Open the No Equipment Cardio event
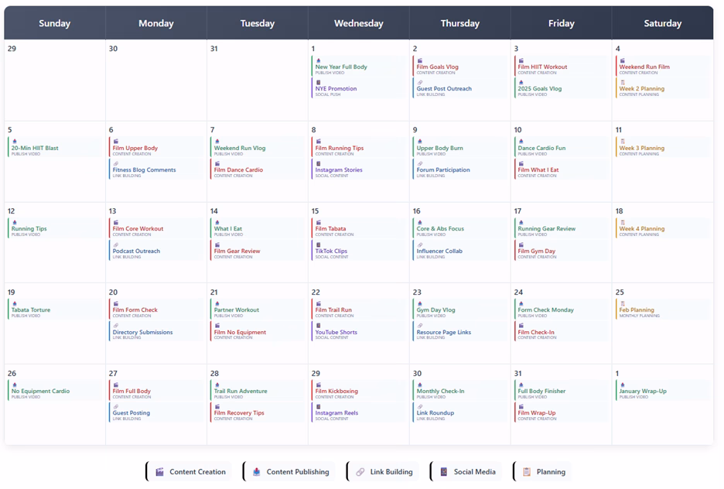The width and height of the screenshot is (724, 489). 55,390
